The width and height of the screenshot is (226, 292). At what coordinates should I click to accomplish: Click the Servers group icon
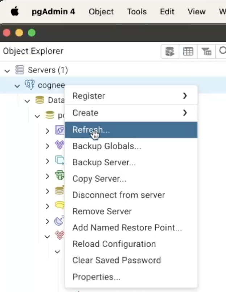tap(20, 70)
